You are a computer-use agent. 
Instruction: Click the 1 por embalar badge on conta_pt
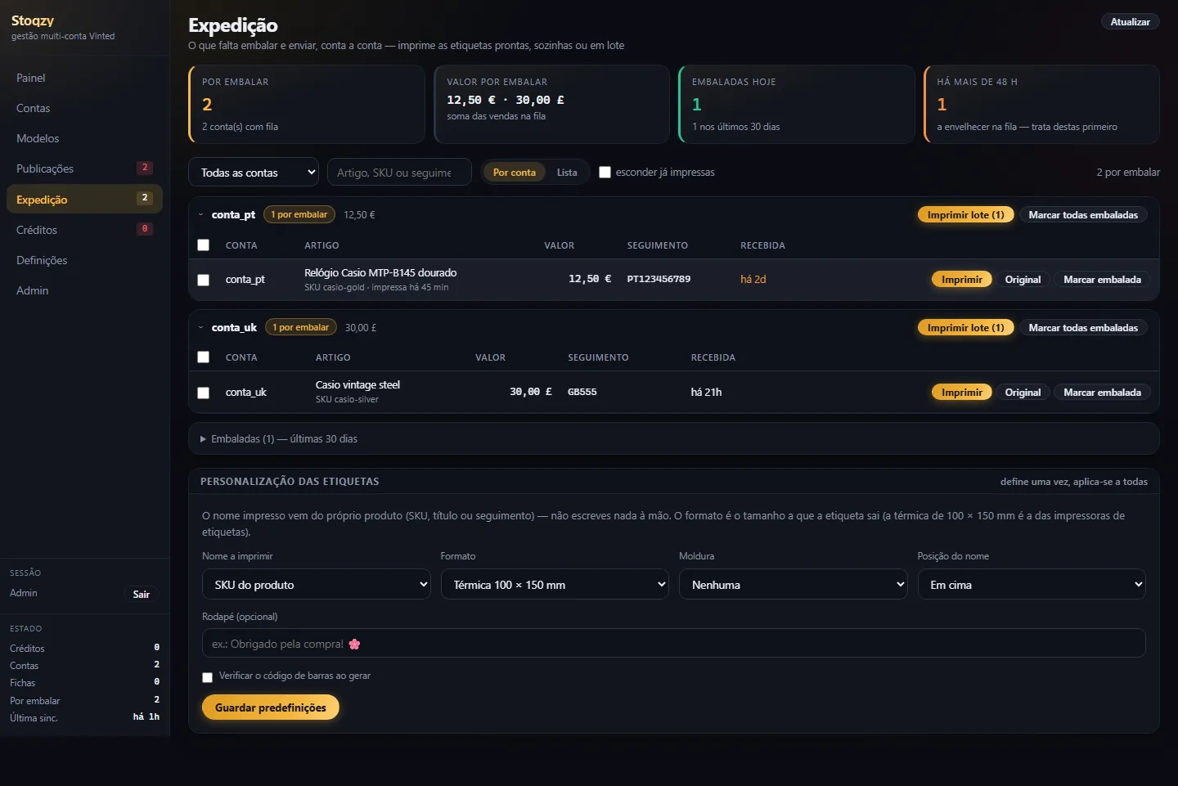coord(299,214)
